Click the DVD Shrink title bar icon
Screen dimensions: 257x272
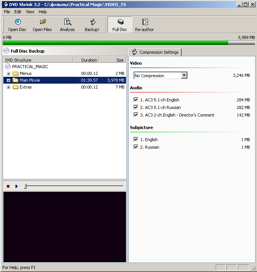tap(6, 4)
